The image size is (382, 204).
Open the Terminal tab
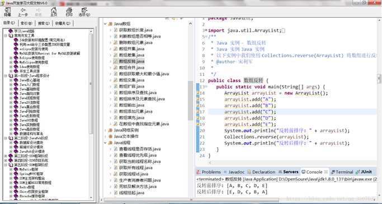click(342, 172)
